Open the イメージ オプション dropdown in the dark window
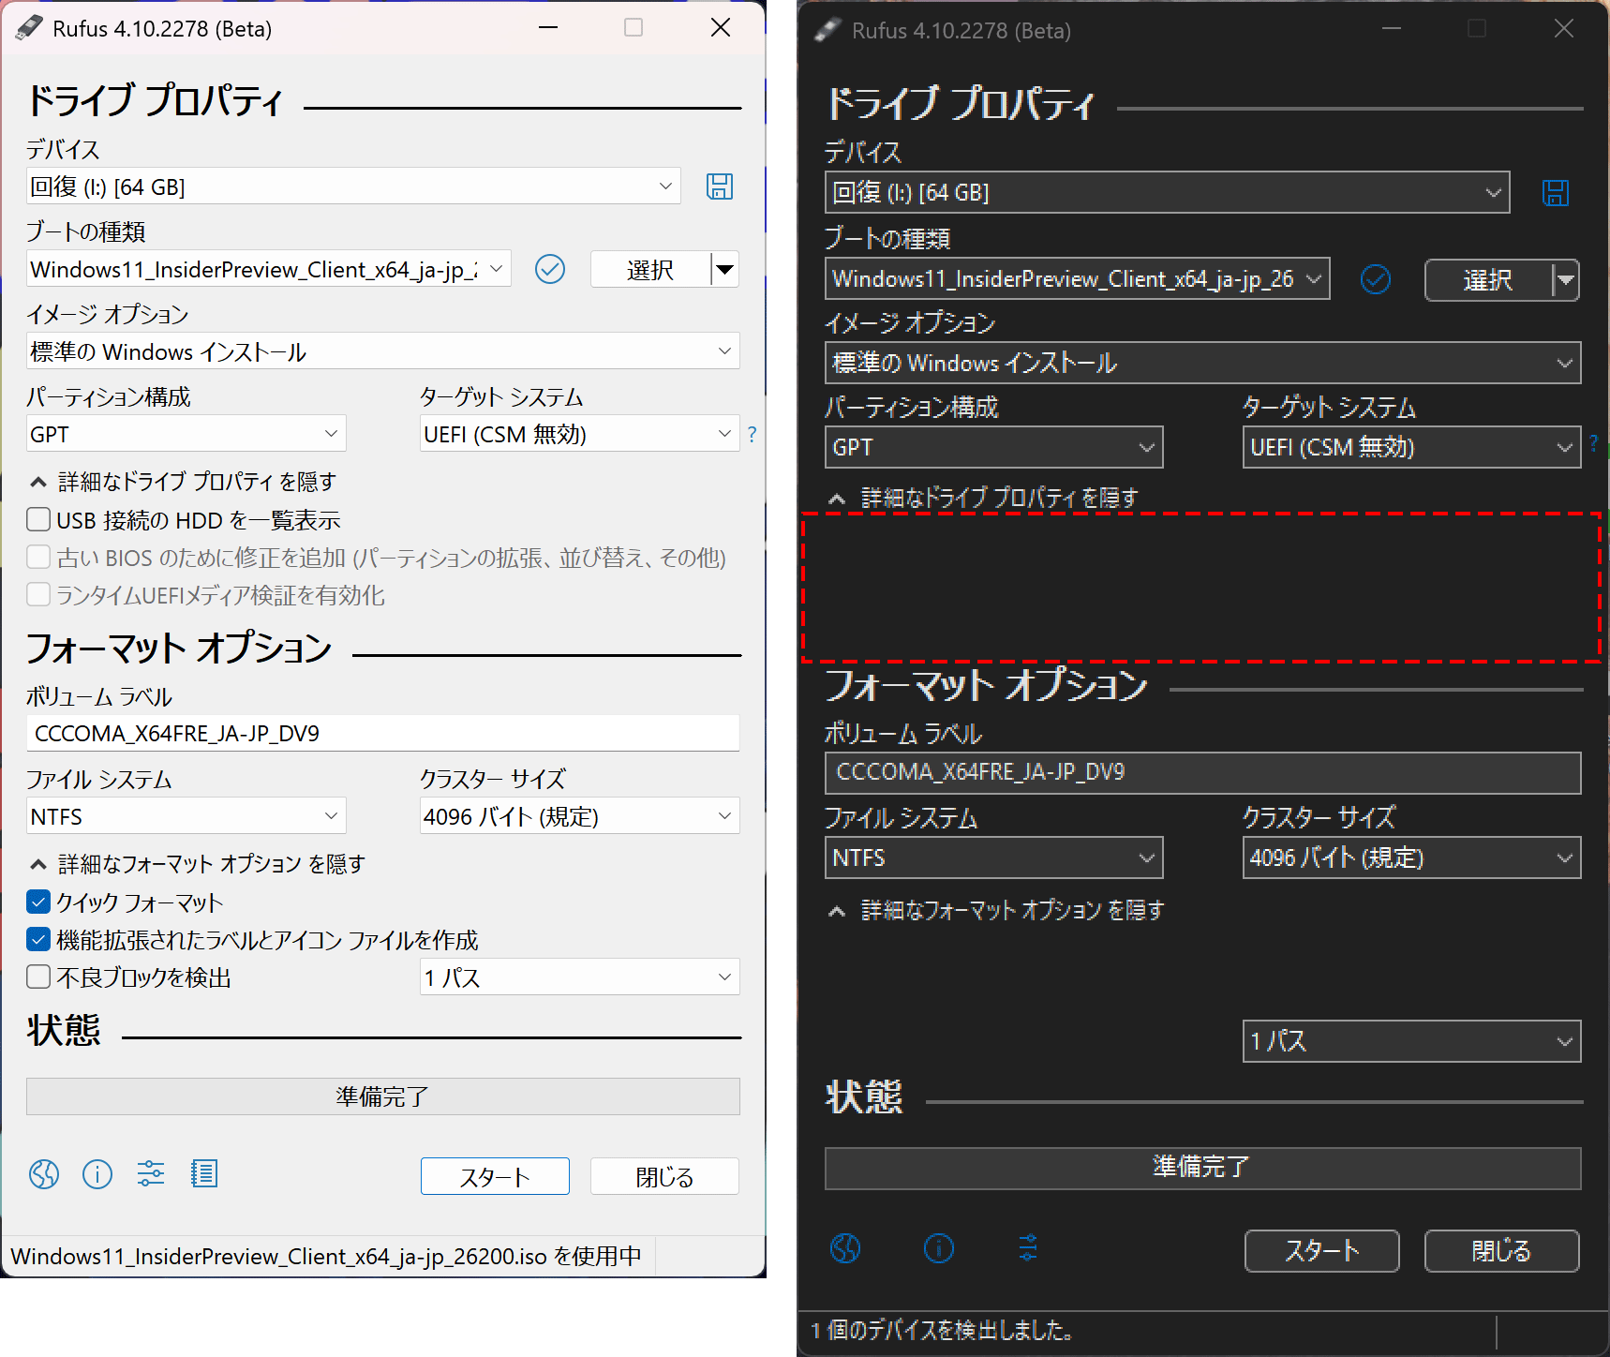The width and height of the screenshot is (1610, 1357). [1202, 363]
